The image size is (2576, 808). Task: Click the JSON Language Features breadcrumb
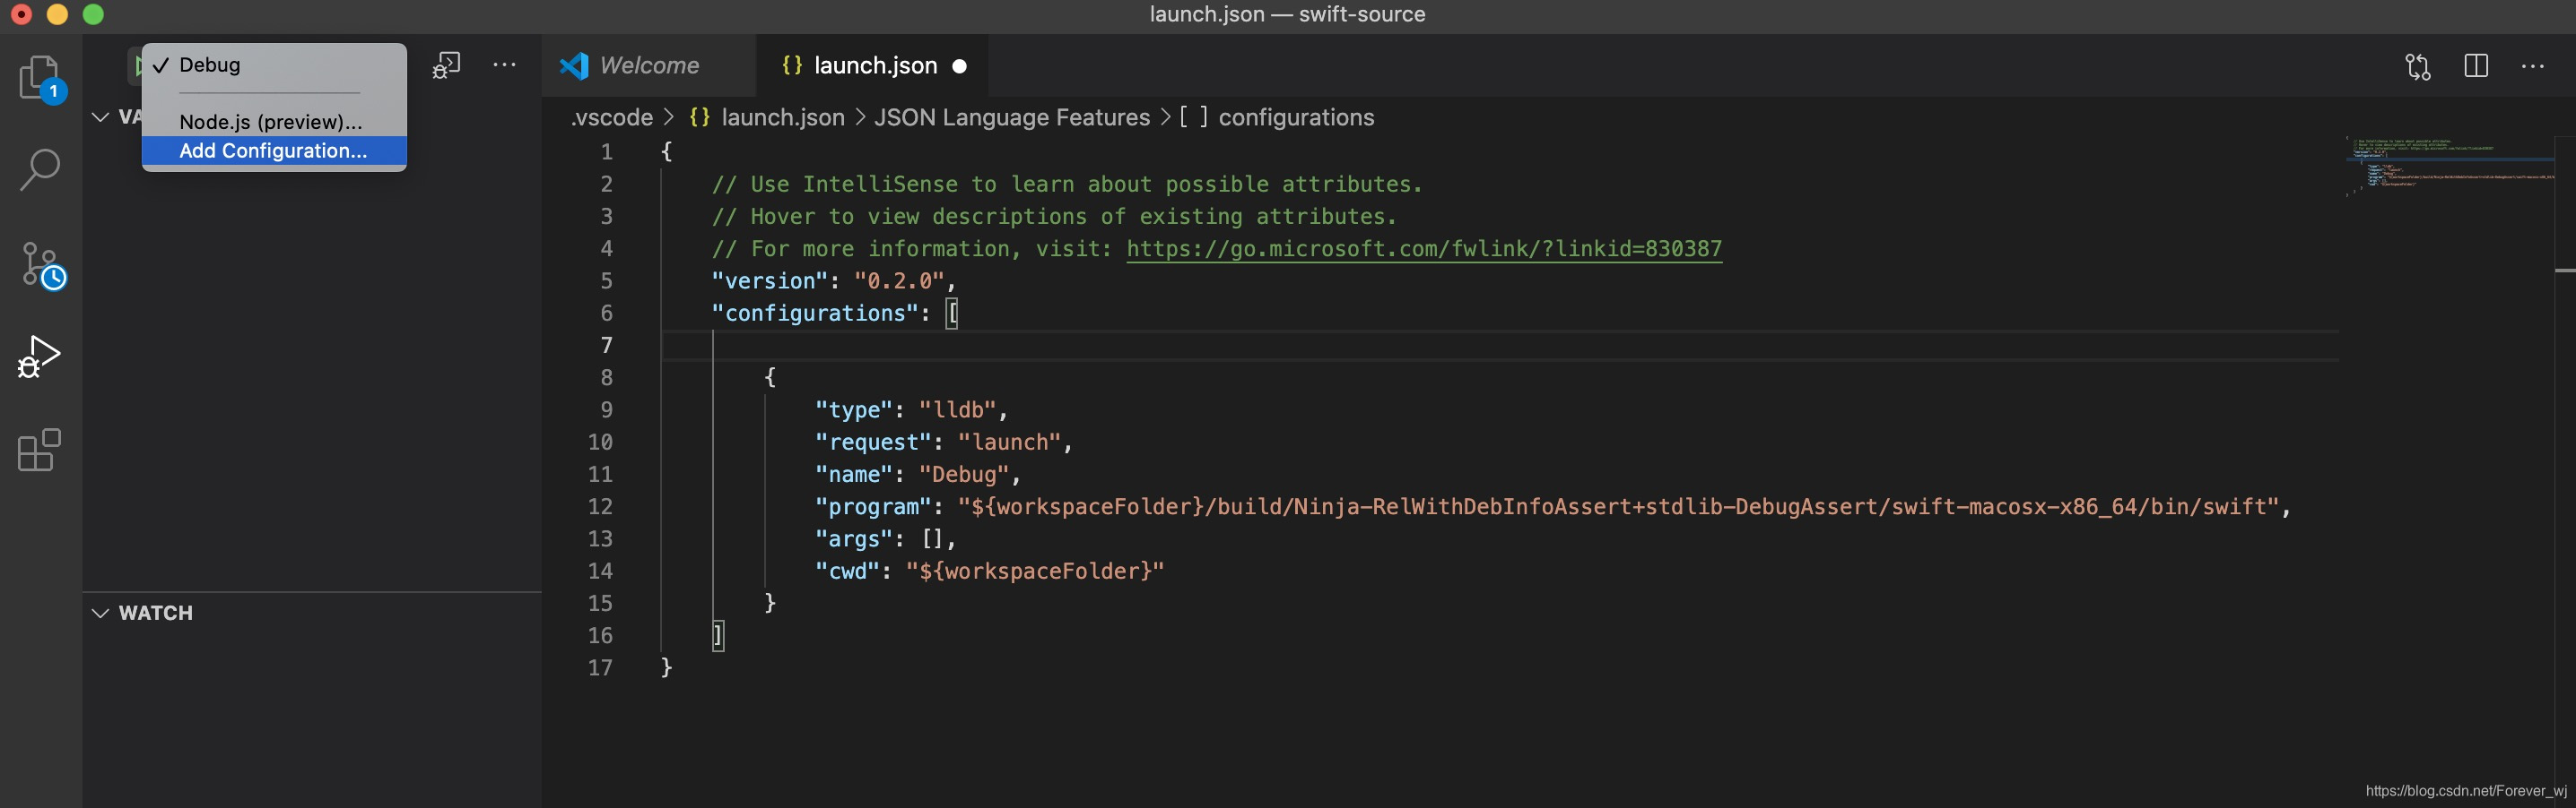click(x=1012, y=118)
